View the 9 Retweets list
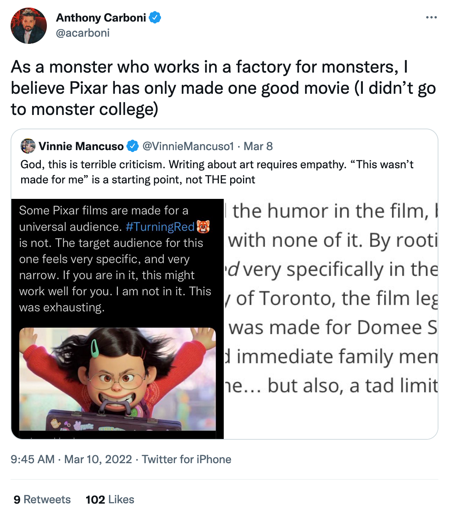The image size is (449, 518). tap(42, 499)
